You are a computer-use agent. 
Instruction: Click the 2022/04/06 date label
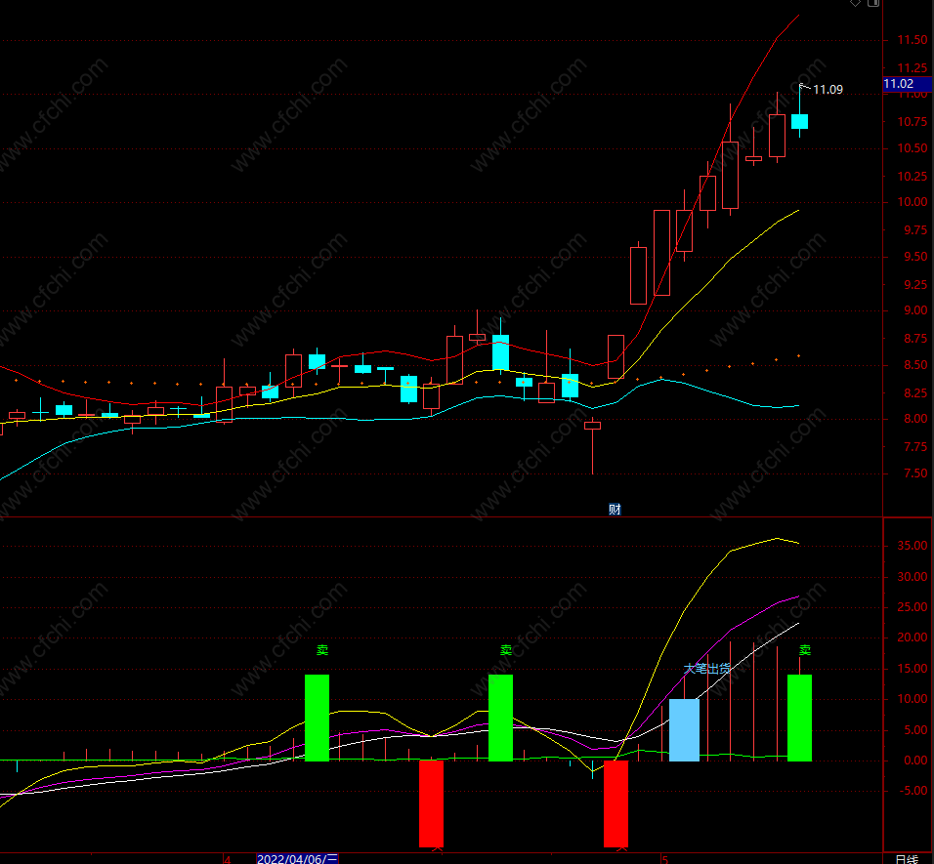(x=297, y=859)
